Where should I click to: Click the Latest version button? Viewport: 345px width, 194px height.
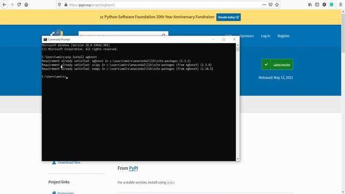click(277, 65)
